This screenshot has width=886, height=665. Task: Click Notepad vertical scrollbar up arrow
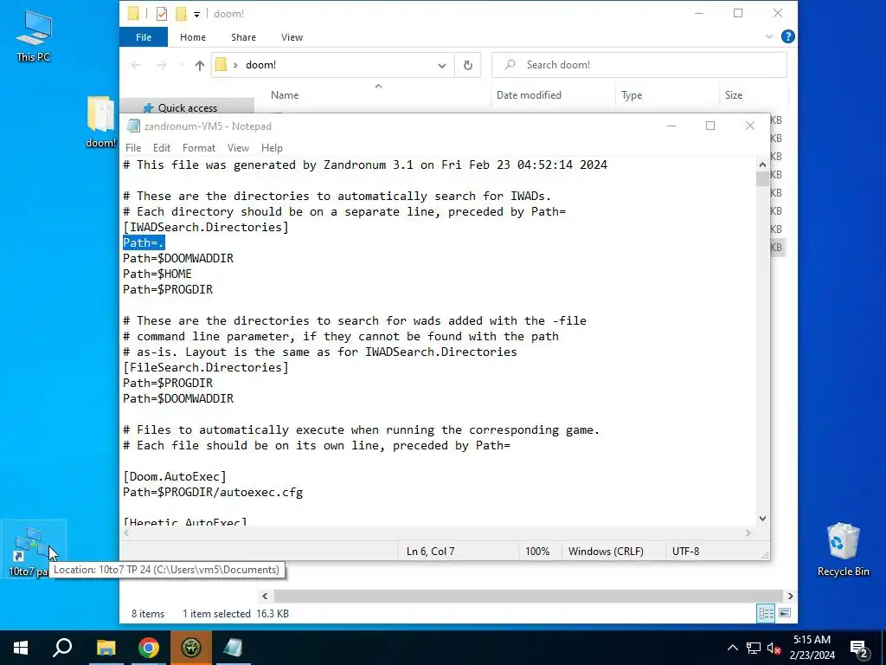tap(763, 165)
